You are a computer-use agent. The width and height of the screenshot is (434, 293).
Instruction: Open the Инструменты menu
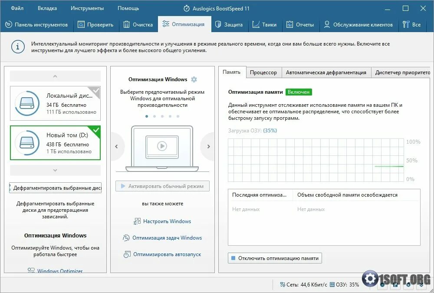(x=87, y=8)
